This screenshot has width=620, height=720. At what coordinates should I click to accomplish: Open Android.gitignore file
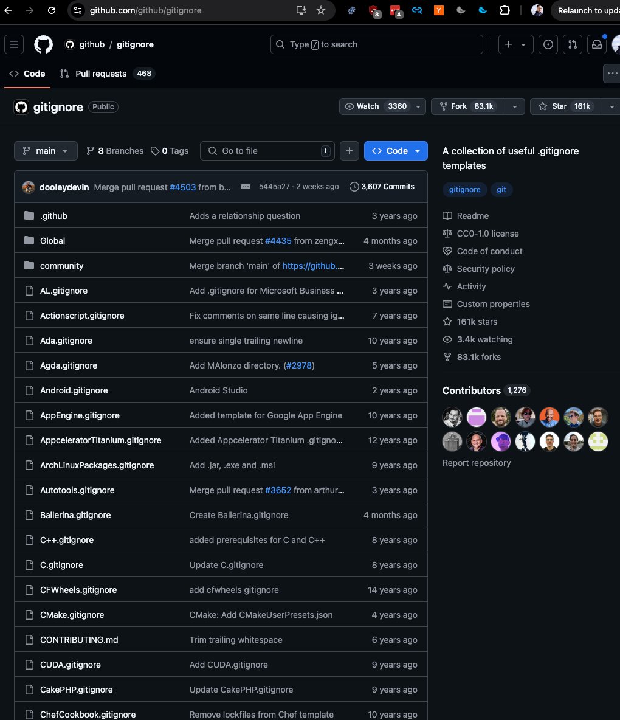[x=74, y=390]
